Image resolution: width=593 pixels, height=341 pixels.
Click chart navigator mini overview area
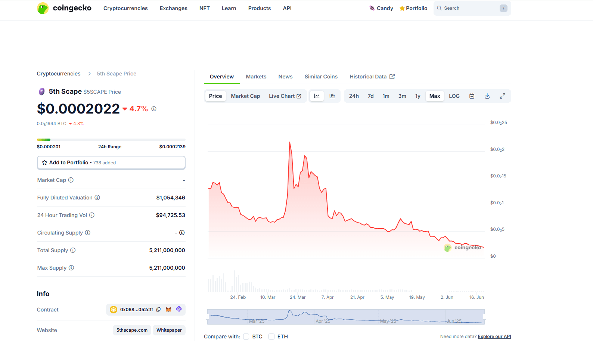pos(346,317)
